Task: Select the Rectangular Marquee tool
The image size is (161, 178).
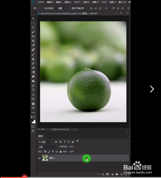Action: coord(33,23)
